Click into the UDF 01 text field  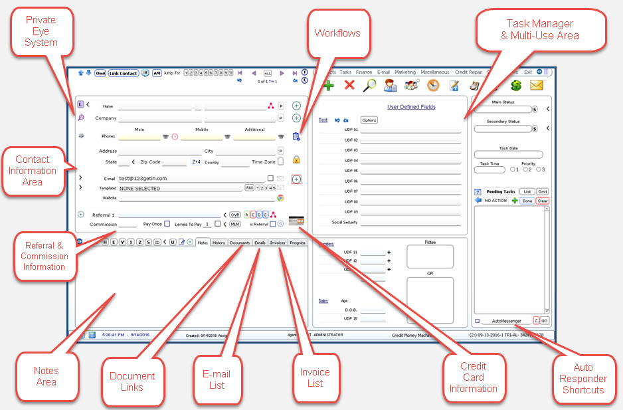410,130
